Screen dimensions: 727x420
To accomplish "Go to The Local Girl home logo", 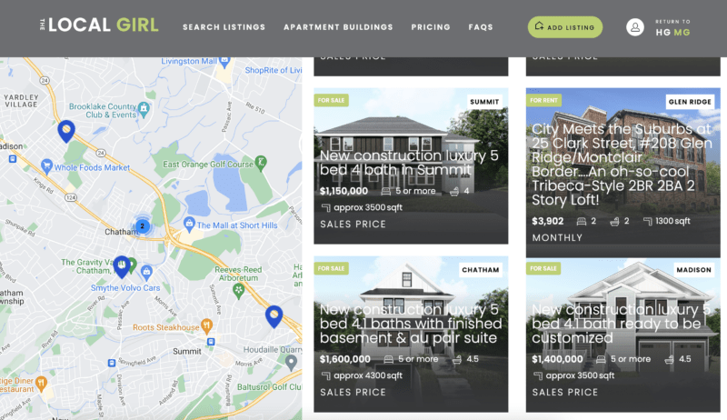I will point(99,25).
